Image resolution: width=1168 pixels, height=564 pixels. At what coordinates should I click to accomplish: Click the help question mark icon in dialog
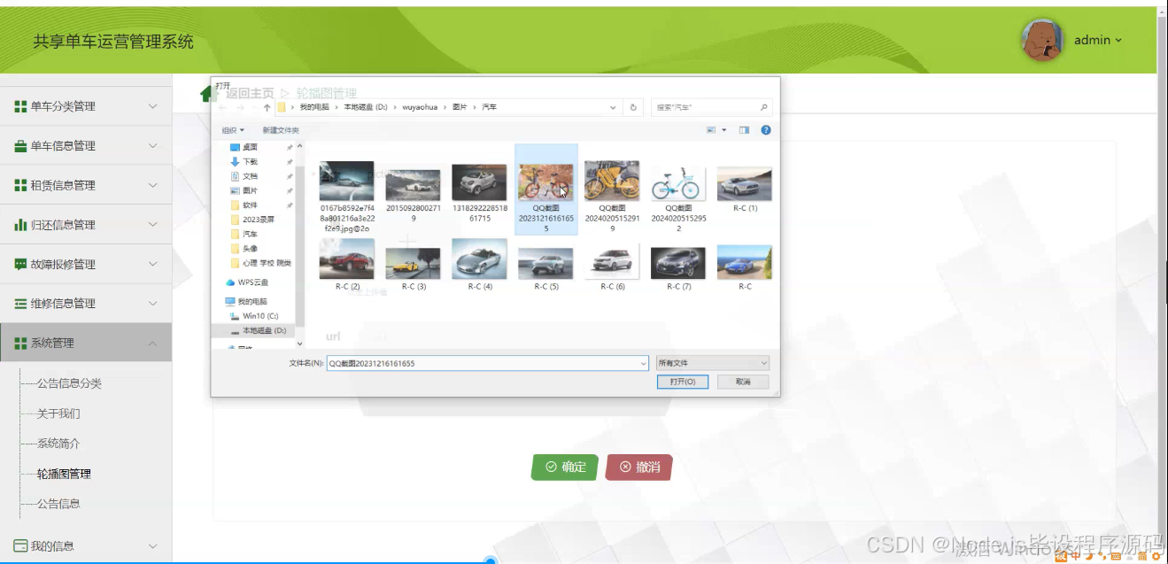click(766, 130)
